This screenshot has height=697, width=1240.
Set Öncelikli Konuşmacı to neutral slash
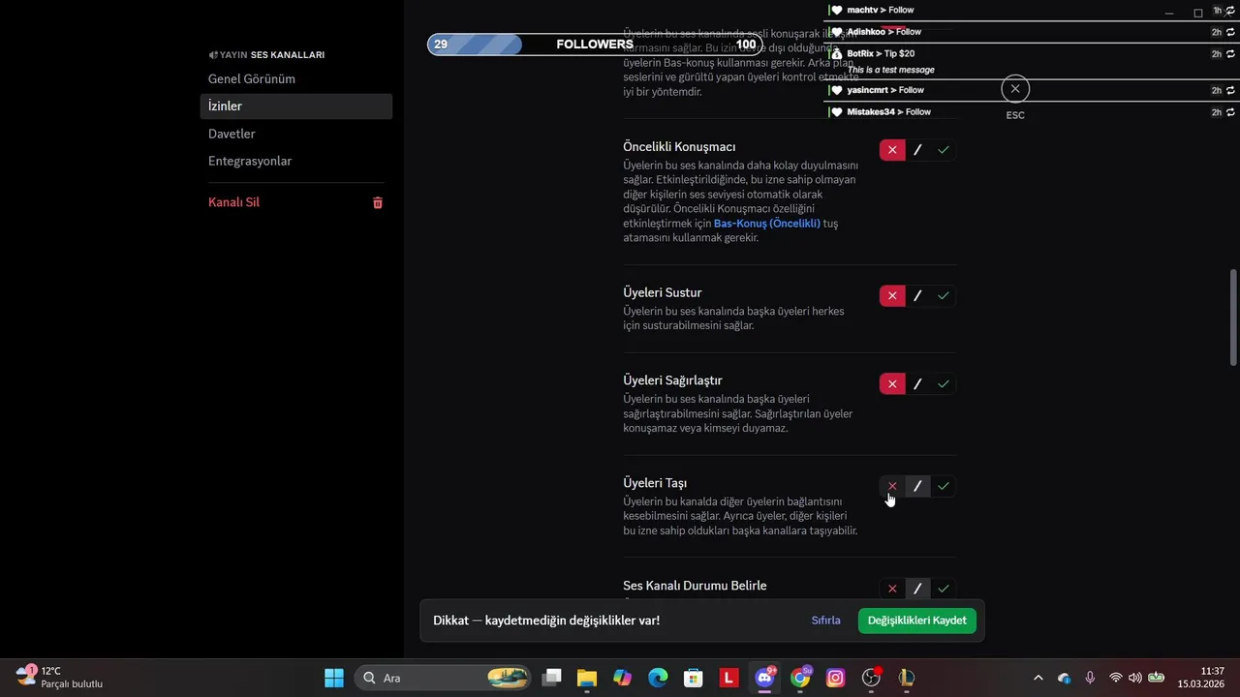point(917,150)
